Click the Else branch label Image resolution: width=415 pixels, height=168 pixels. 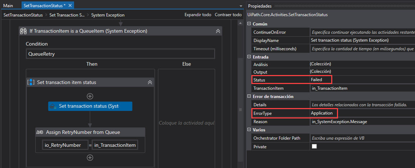pos(187,64)
